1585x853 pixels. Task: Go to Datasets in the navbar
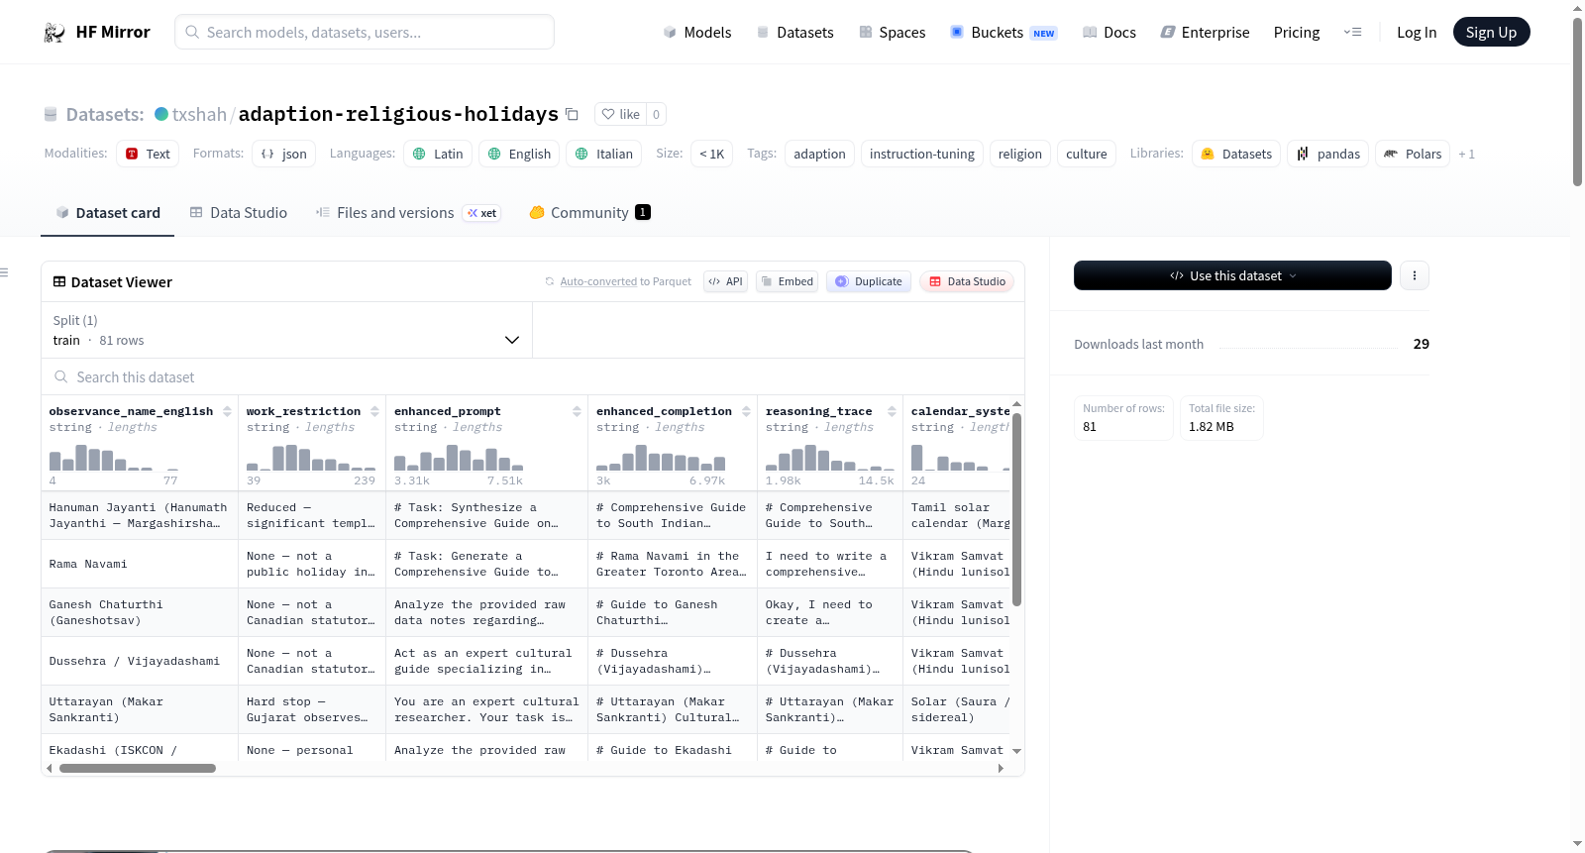[795, 32]
